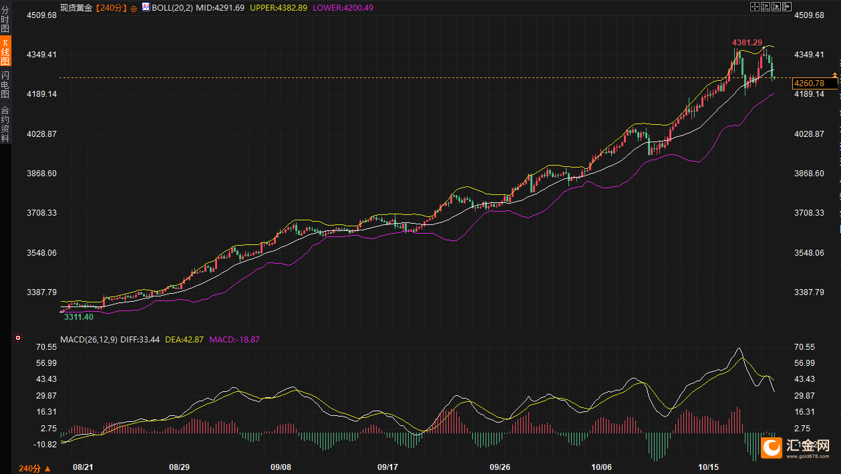Enable the crosshair cursor tool icon

tap(755, 7)
